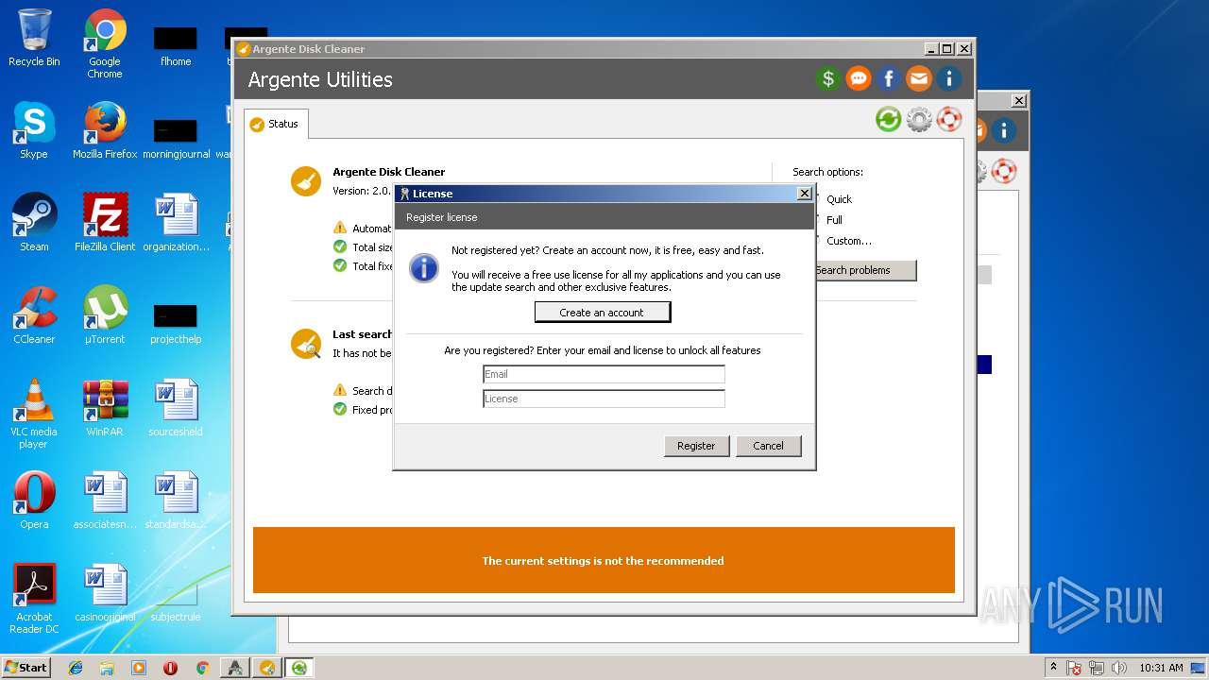Open the Facebook icon in Argente Utilities

pyautogui.click(x=889, y=79)
